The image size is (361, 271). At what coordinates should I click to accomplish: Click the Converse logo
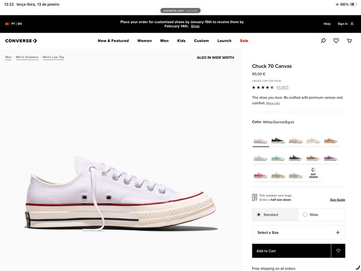(21, 41)
